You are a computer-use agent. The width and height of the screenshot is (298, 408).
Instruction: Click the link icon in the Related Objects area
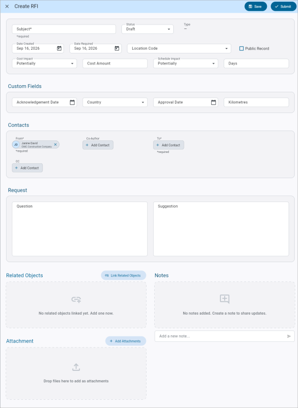pos(76,300)
